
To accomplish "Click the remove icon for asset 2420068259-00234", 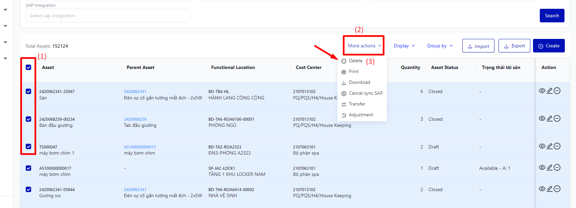I will pos(557,118).
